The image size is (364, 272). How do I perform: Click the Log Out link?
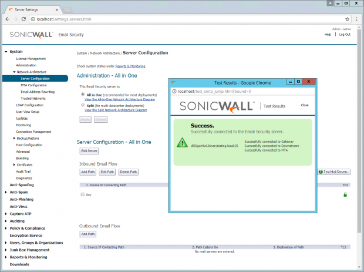(345, 35)
